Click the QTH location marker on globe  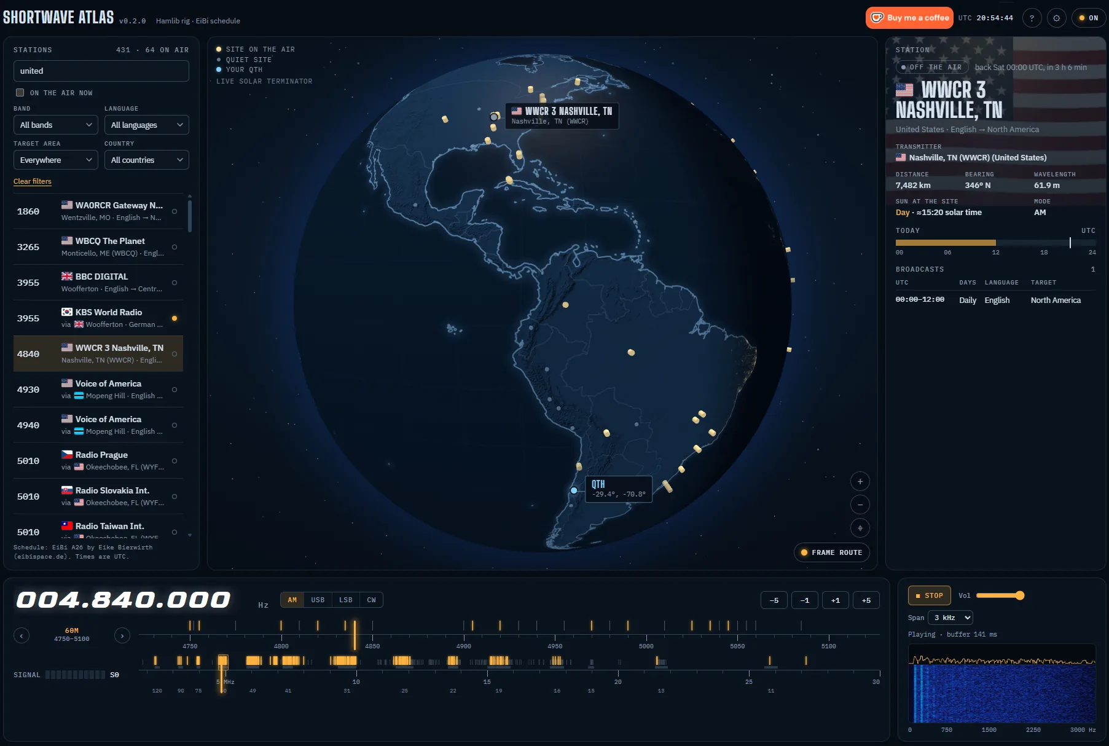574,490
